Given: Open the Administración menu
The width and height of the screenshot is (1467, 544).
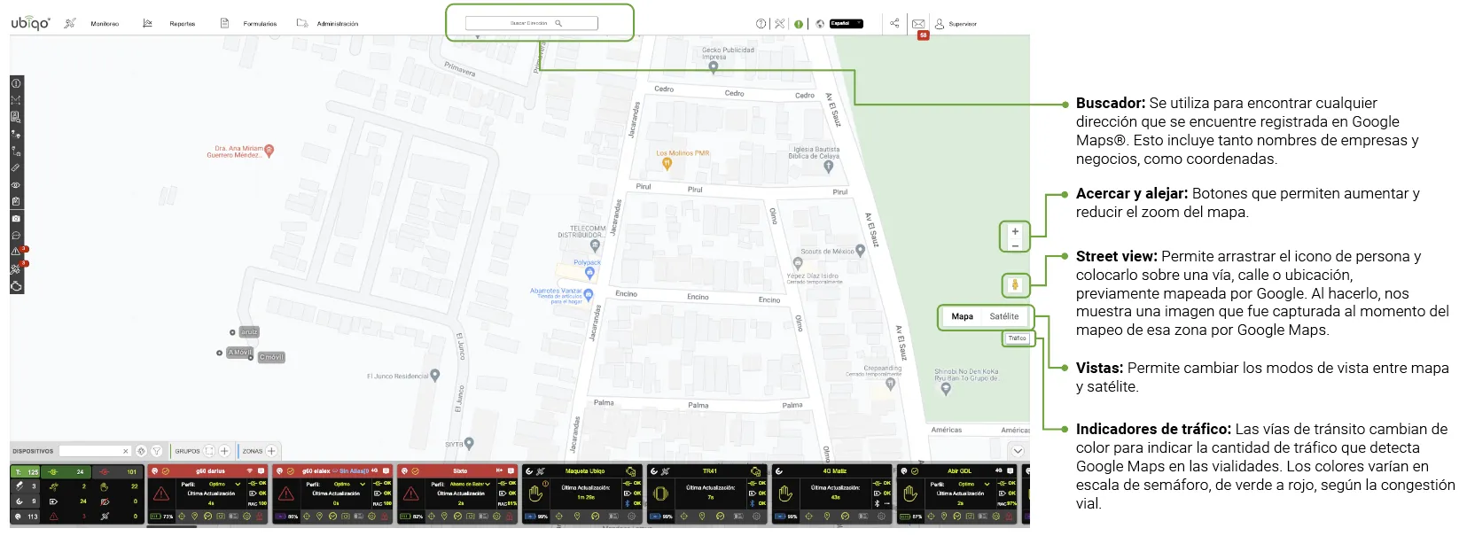Looking at the screenshot, I should coord(338,24).
